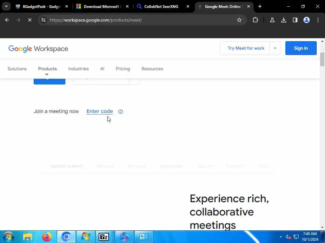This screenshot has height=243, width=325.
Task: Open the tab search dropdown arrow
Action: (6, 6)
